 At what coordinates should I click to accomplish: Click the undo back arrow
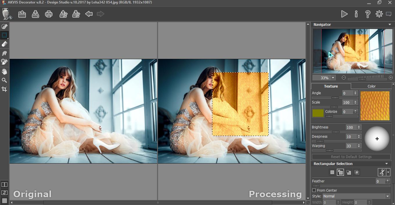89,14
